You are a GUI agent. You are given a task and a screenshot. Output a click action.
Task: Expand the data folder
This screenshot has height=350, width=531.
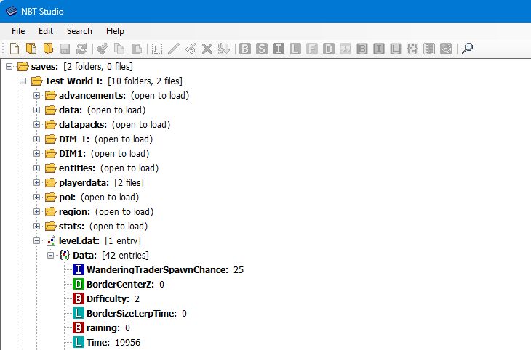(x=37, y=110)
